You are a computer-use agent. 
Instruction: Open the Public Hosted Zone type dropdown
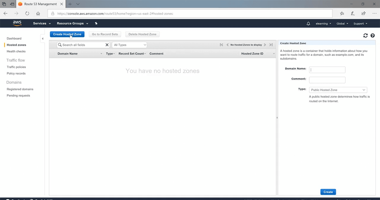[x=338, y=90]
